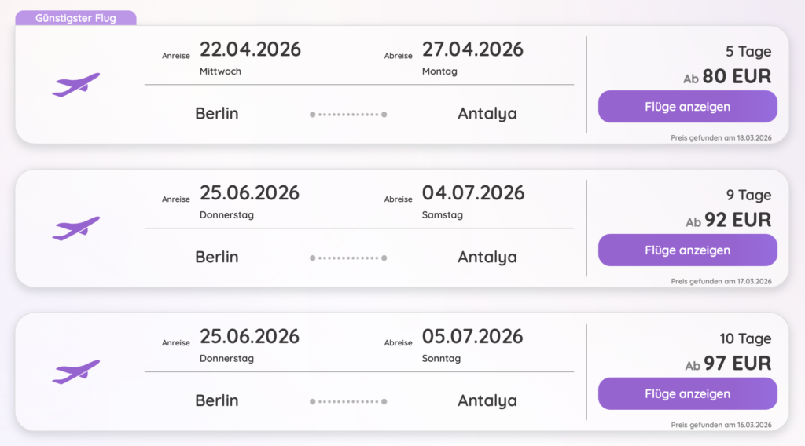
Task: Select the Günstigster Flug label tab
Action: 75,18
